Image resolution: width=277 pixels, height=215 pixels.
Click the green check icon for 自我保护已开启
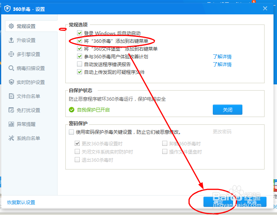click(x=72, y=110)
